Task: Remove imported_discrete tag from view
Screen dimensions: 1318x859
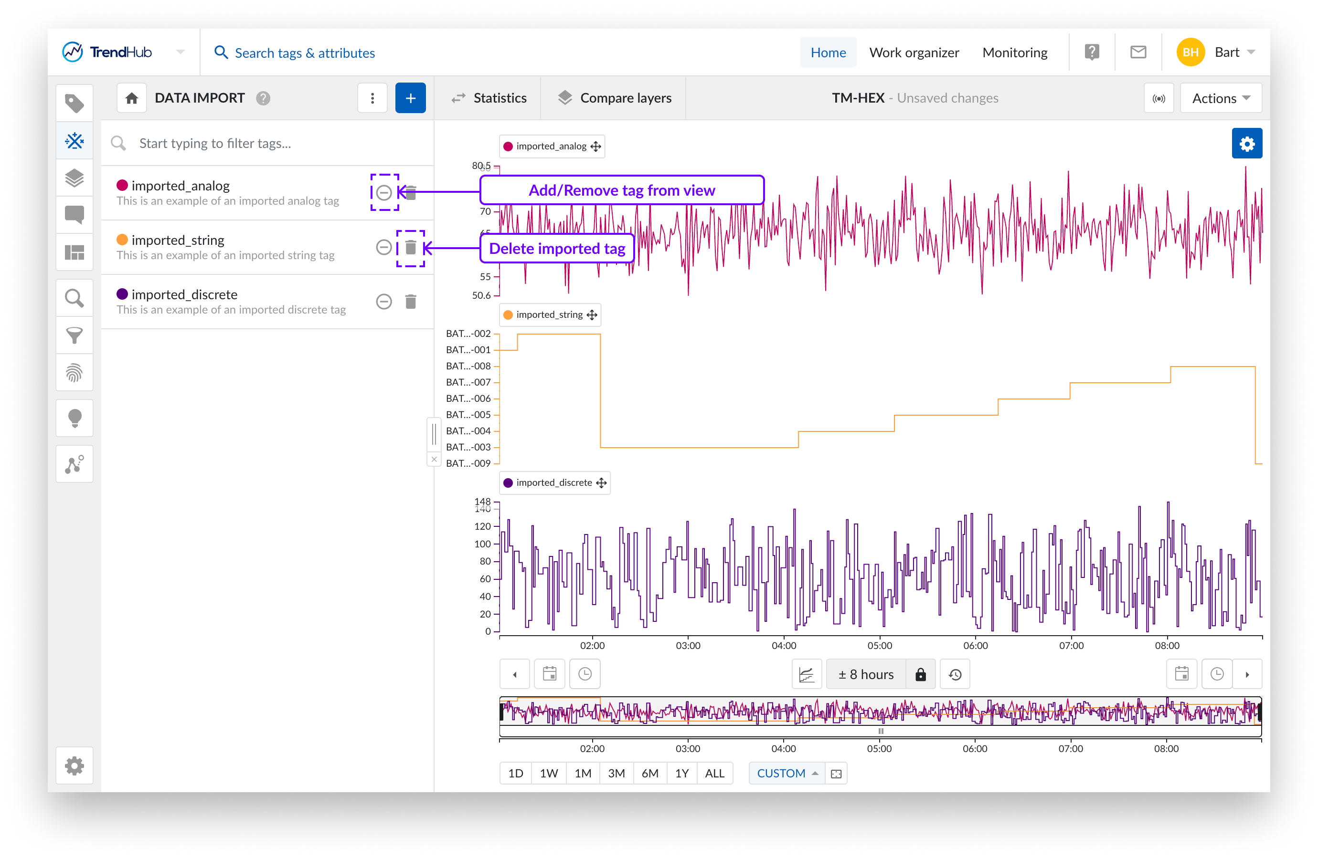Action: 384,302
